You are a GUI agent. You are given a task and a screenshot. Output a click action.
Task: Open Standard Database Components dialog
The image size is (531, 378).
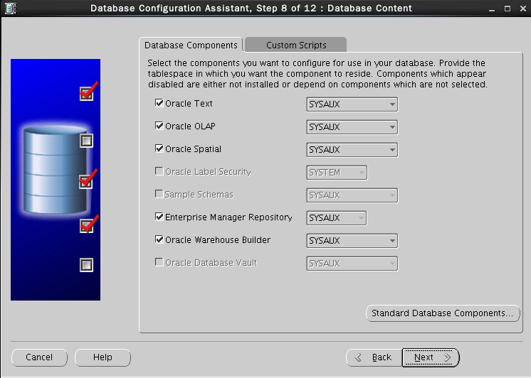442,313
